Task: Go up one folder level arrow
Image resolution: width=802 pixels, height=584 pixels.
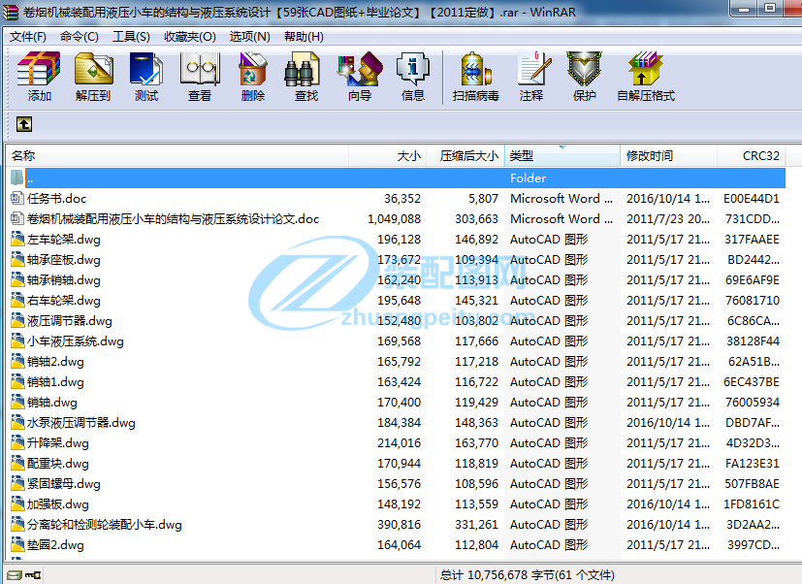Action: coord(24,124)
